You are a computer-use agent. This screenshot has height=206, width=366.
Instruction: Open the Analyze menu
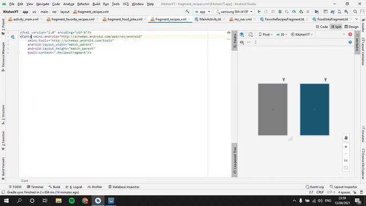(69, 4)
